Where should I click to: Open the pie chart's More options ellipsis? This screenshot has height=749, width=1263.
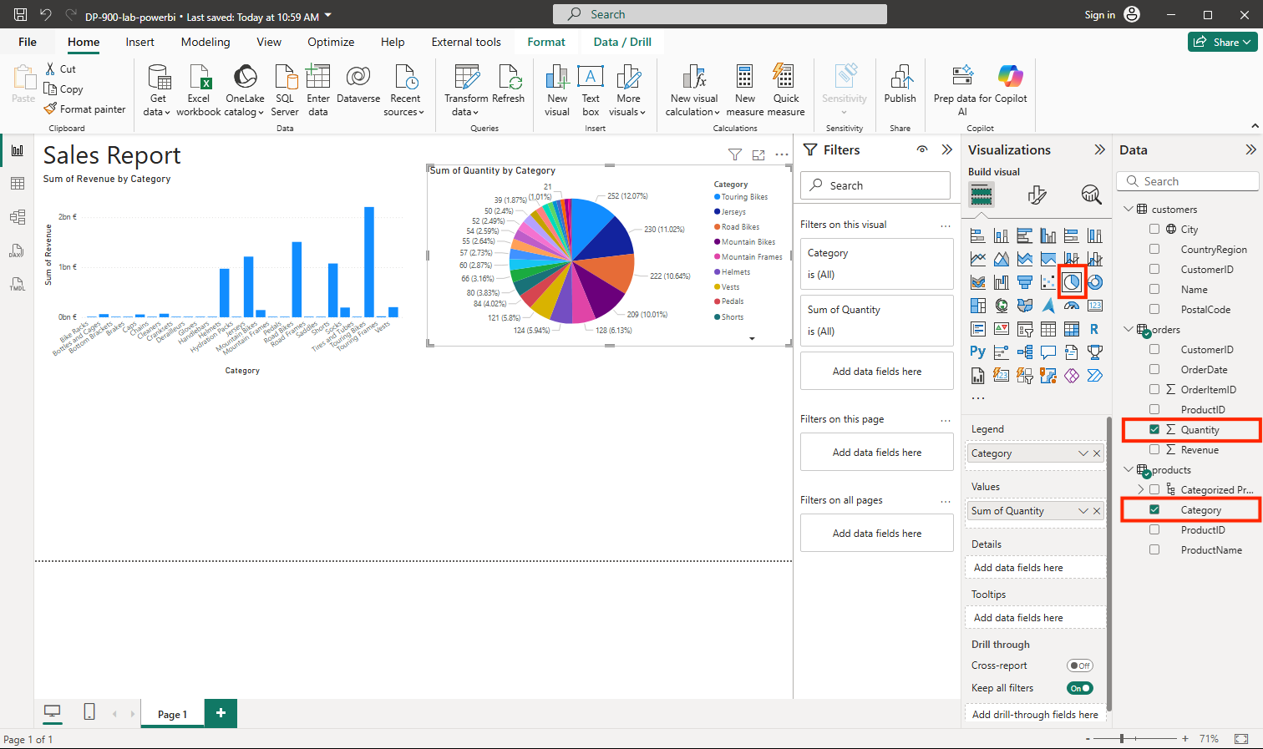(782, 154)
